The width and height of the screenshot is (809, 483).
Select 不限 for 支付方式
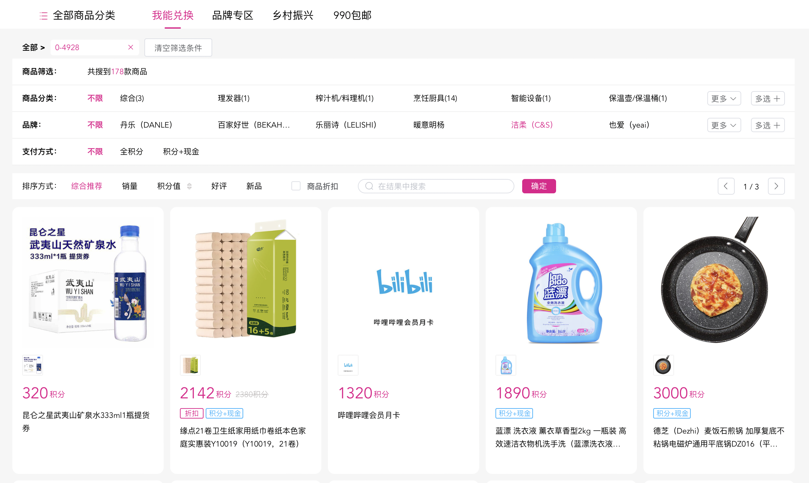tap(95, 152)
